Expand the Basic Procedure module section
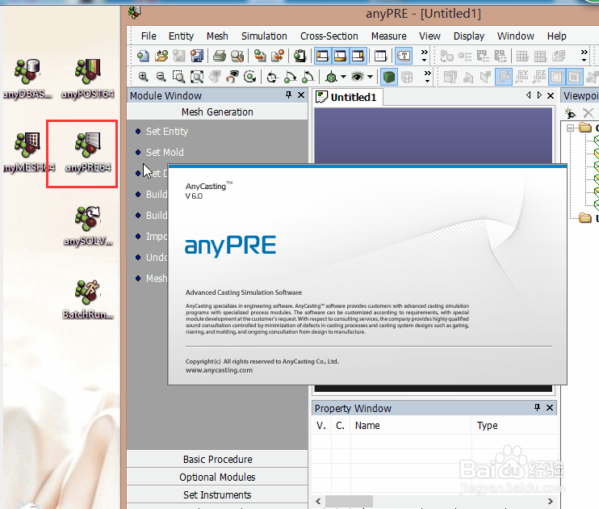The image size is (599, 509). coord(217,459)
